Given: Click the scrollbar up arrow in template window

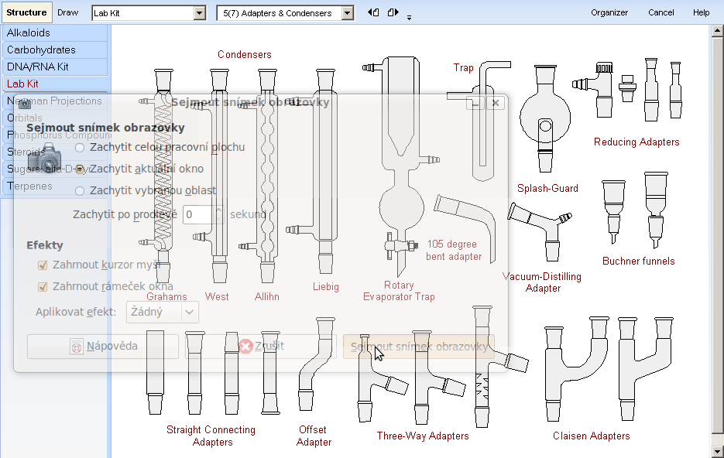Looking at the screenshot, I should [717, 31].
